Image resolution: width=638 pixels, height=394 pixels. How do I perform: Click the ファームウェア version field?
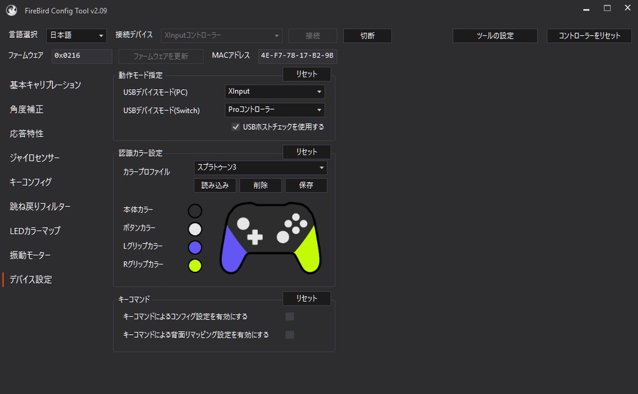(82, 56)
